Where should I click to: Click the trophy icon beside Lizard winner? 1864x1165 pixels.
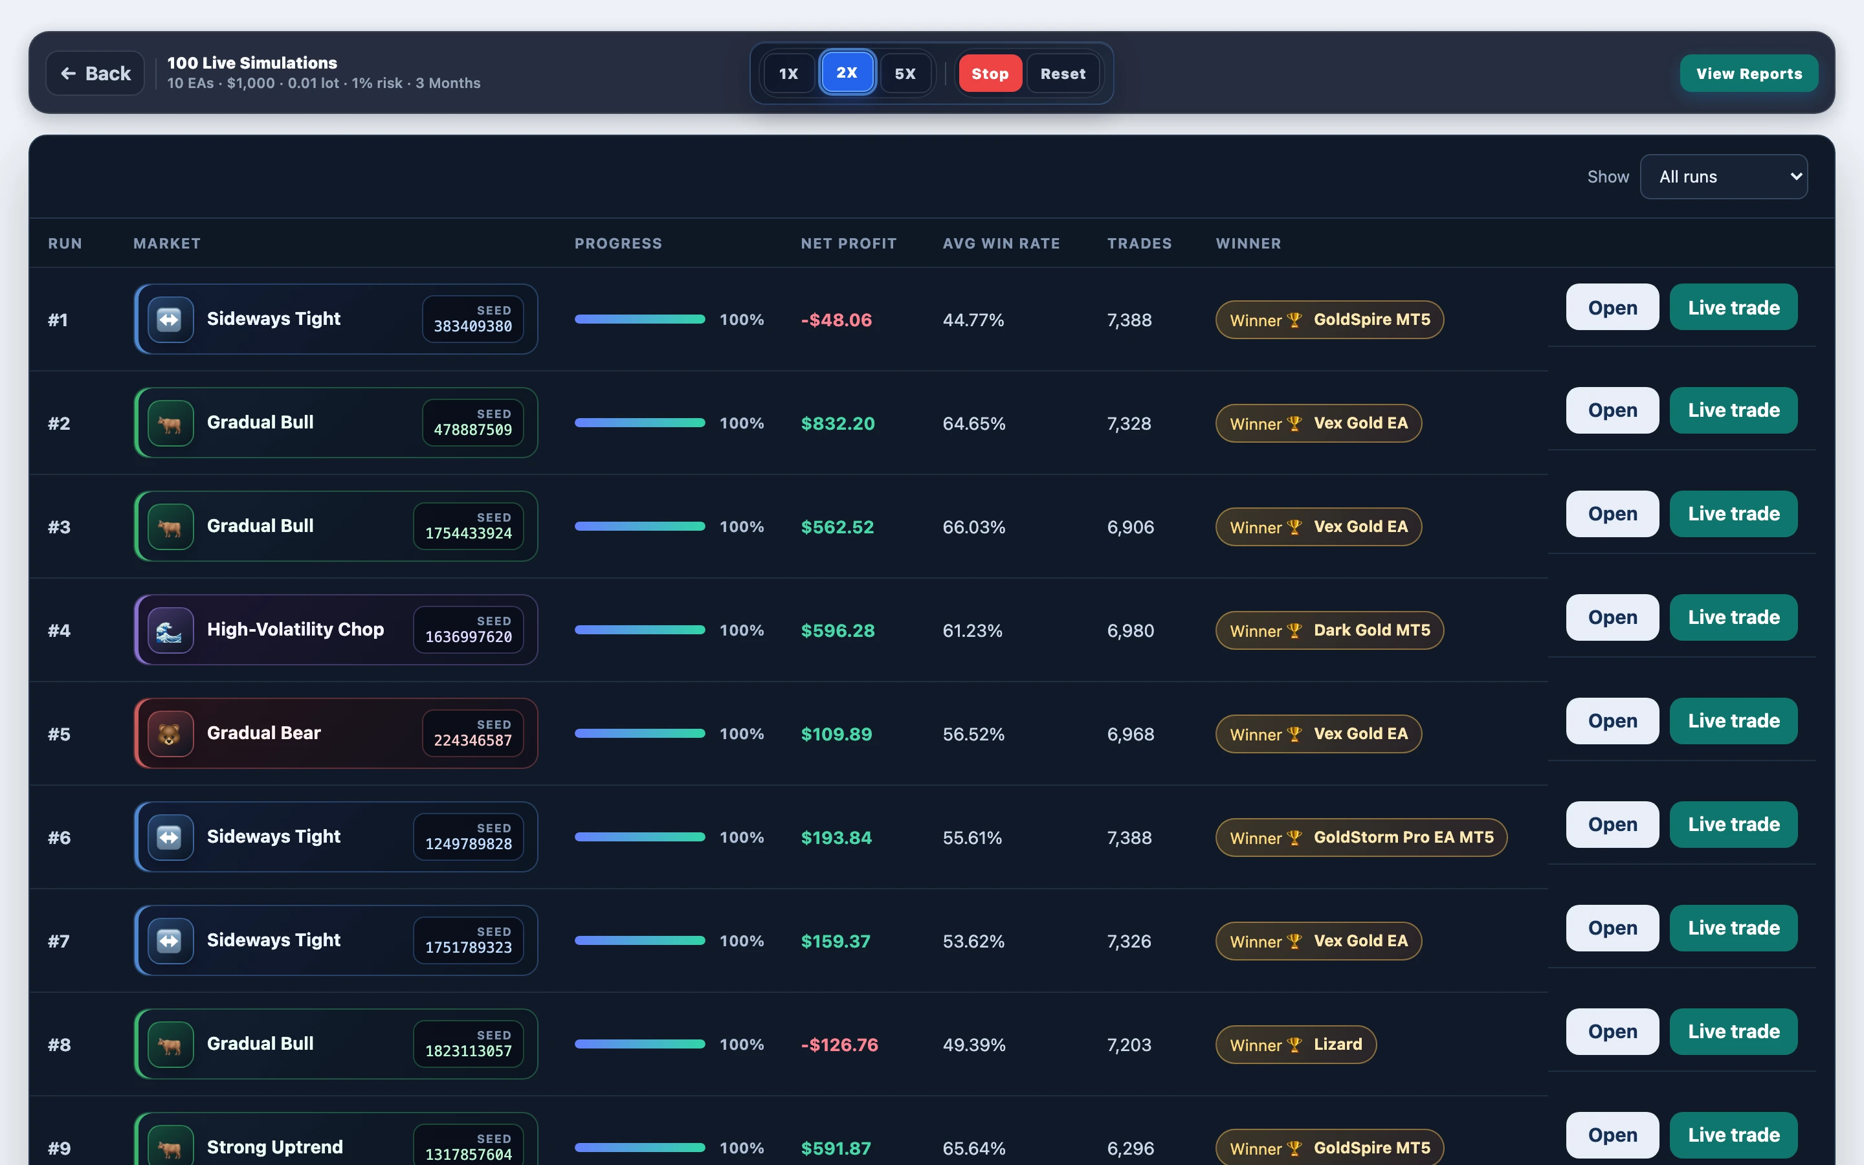tap(1295, 1045)
